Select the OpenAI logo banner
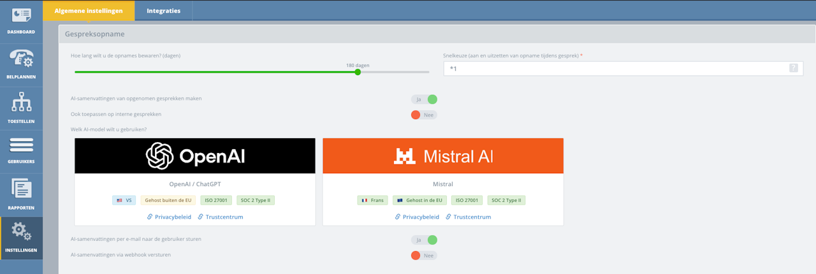 195,155
